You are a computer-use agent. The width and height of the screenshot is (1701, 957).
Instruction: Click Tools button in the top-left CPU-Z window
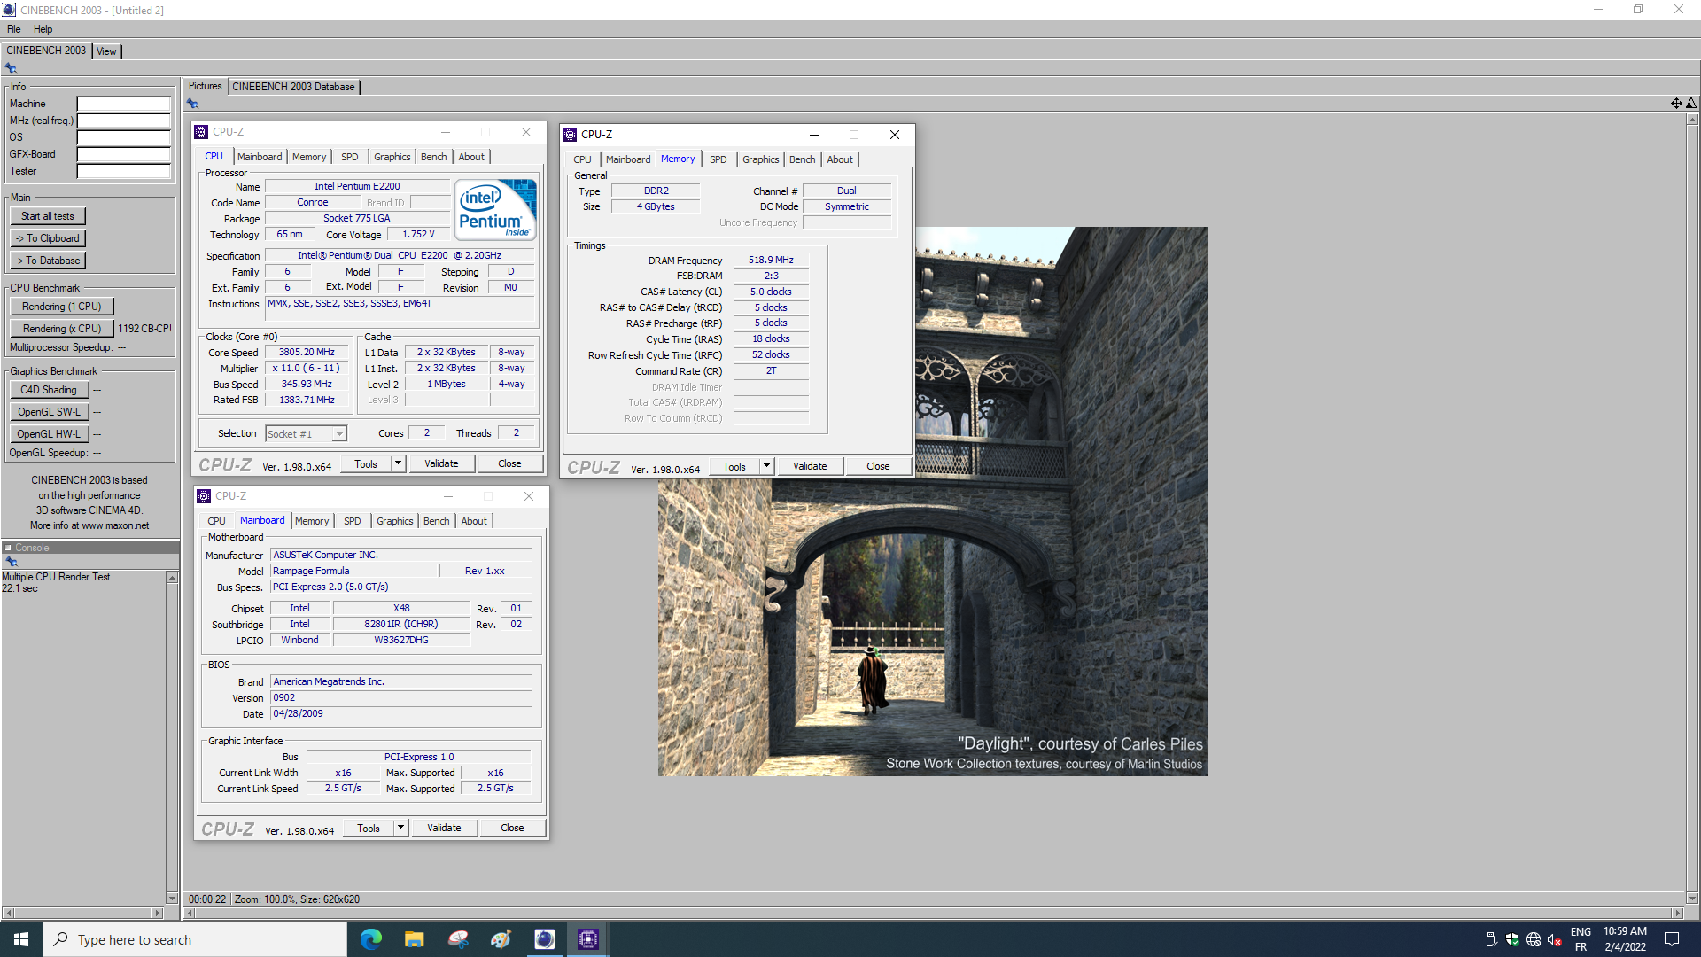[366, 463]
